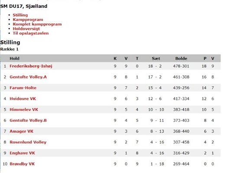Click the Hold column header
228x173 pixels.
(x=14, y=59)
